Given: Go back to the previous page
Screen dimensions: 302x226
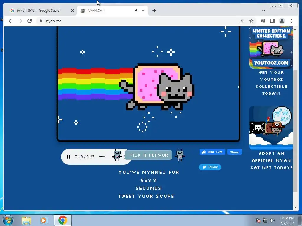Looking at the screenshot, I should point(11,21).
